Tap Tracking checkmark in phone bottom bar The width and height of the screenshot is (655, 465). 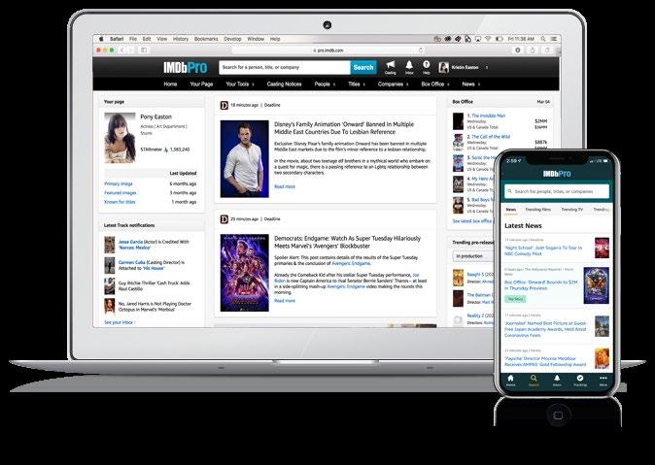coord(580,380)
